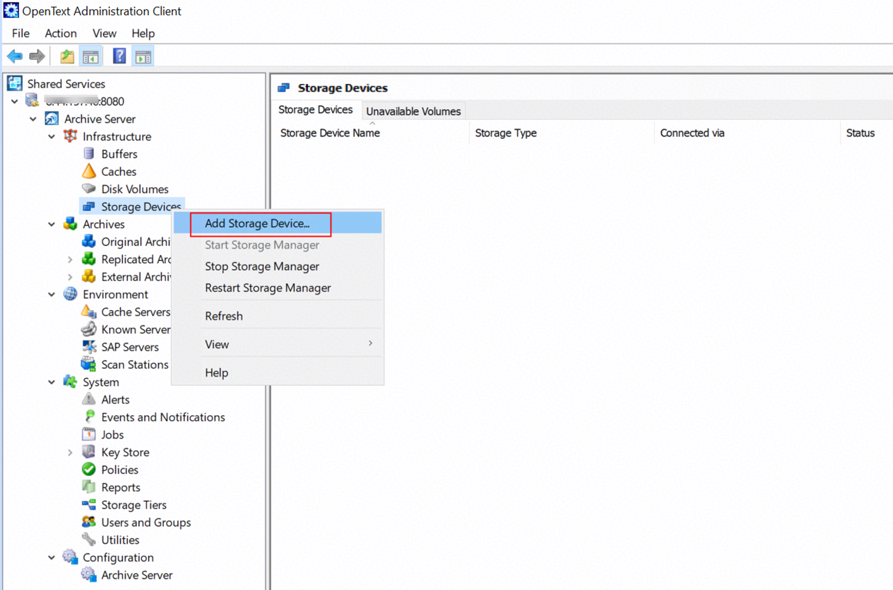Toggle the action pane toolbar icon
This screenshot has height=590, width=893.
click(x=143, y=56)
